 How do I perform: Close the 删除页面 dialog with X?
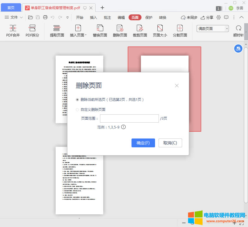177,86
